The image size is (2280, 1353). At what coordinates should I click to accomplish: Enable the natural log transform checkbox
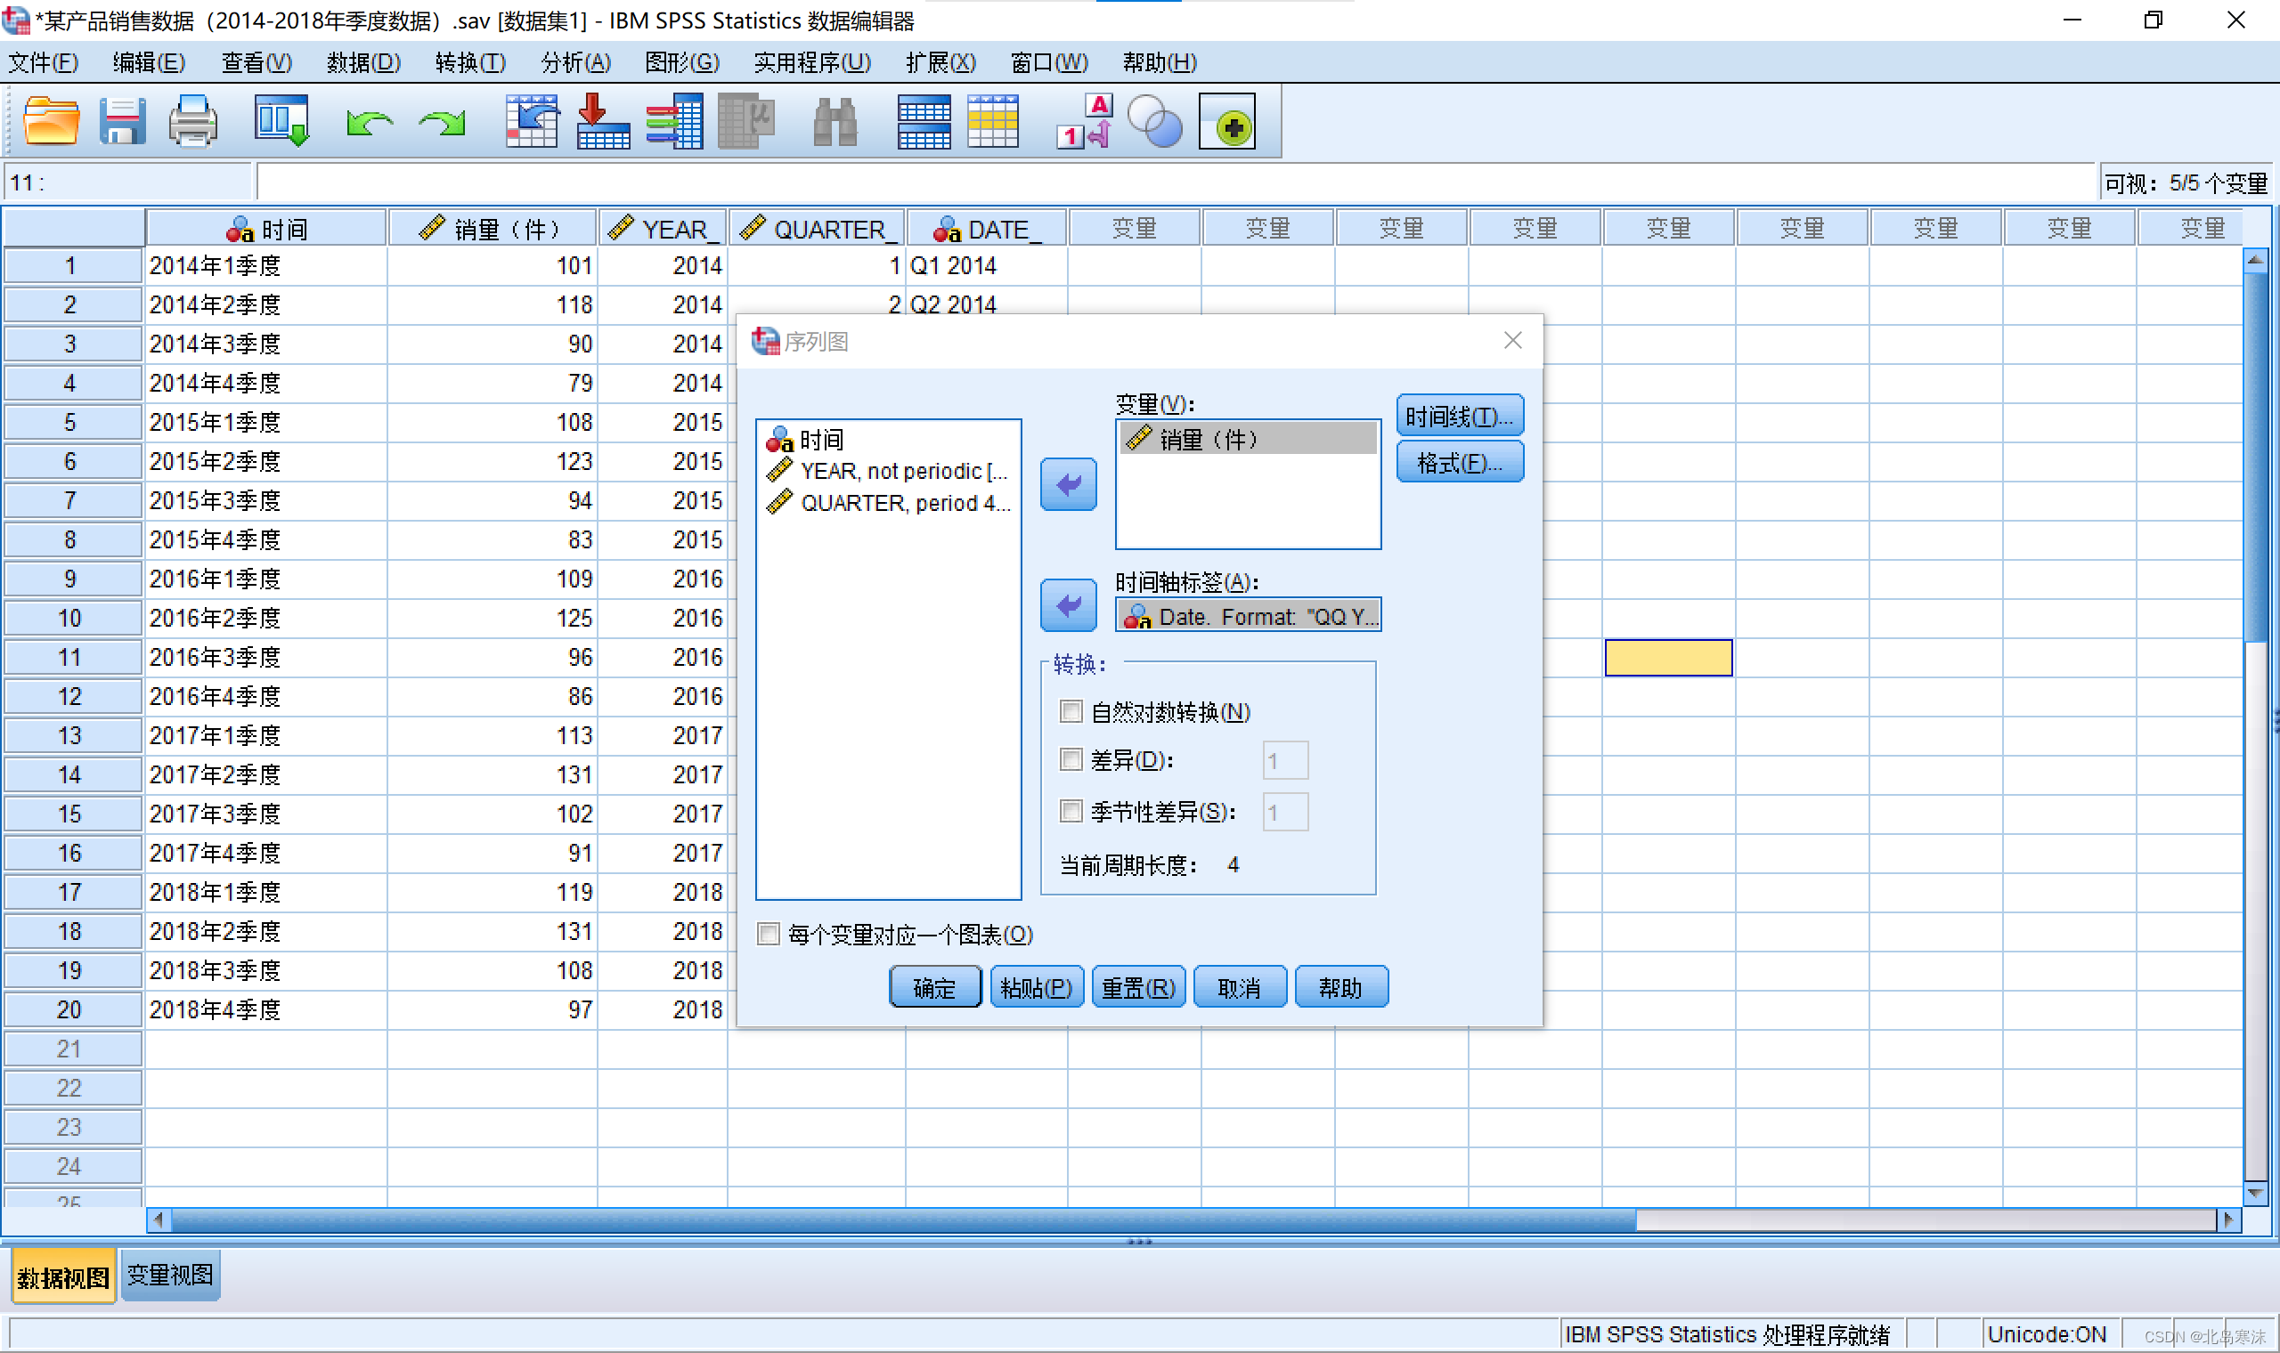pos(1071,711)
